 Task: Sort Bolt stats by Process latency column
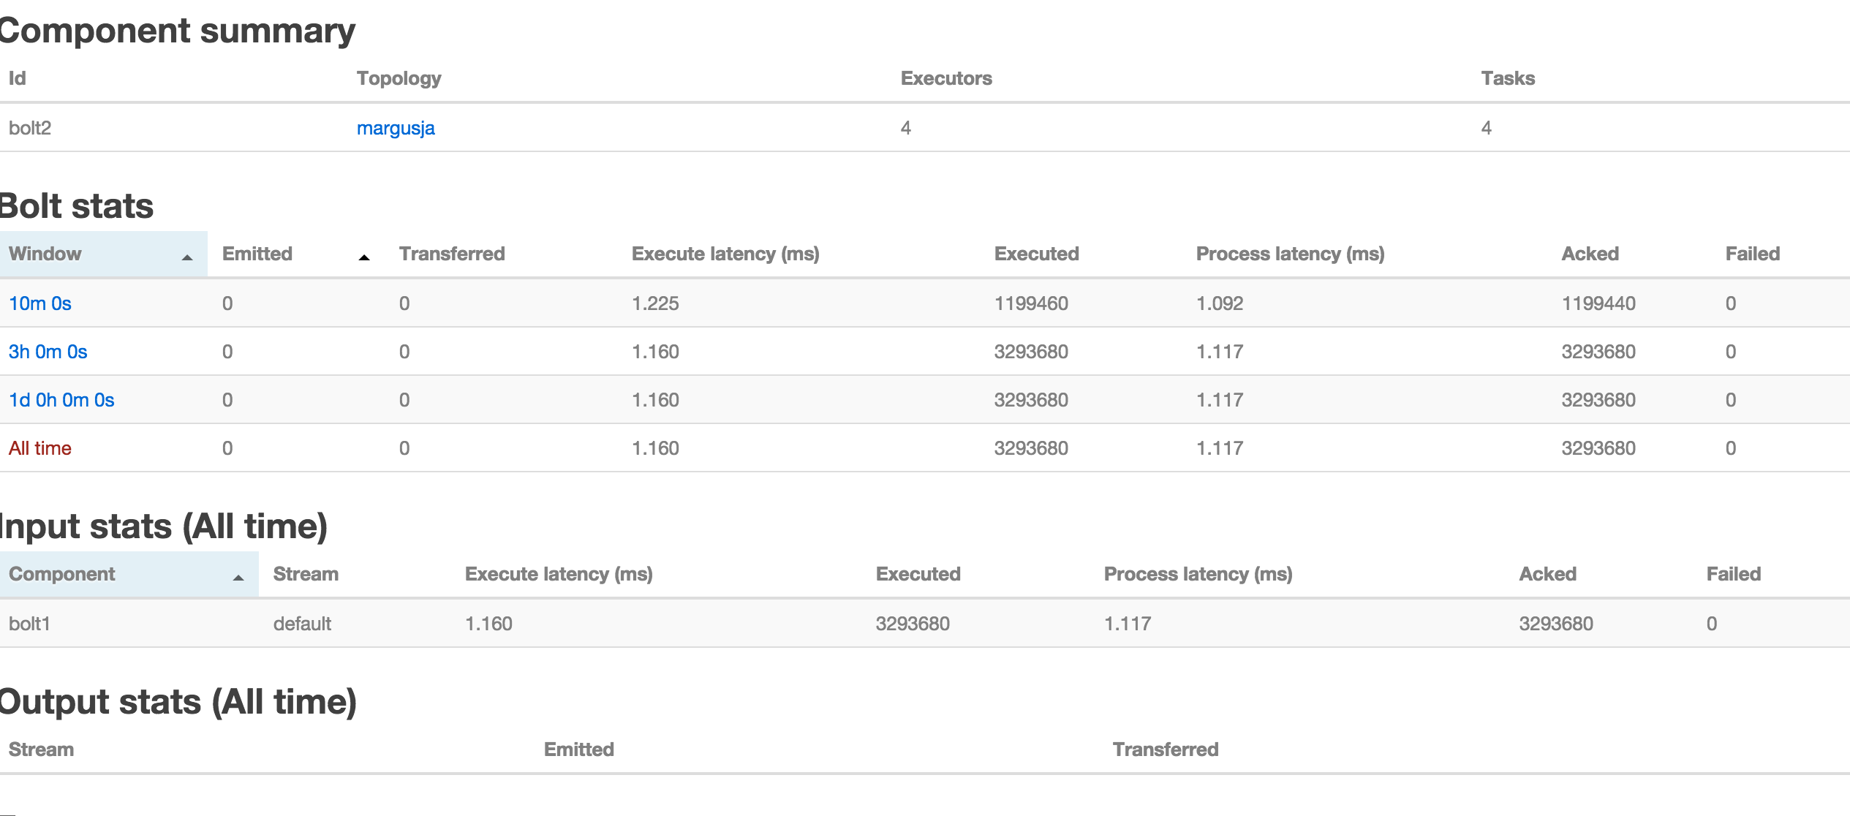(1290, 254)
